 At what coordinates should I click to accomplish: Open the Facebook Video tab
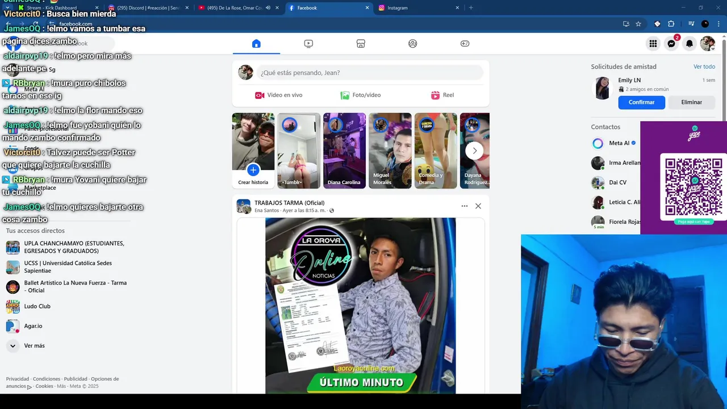[308, 44]
